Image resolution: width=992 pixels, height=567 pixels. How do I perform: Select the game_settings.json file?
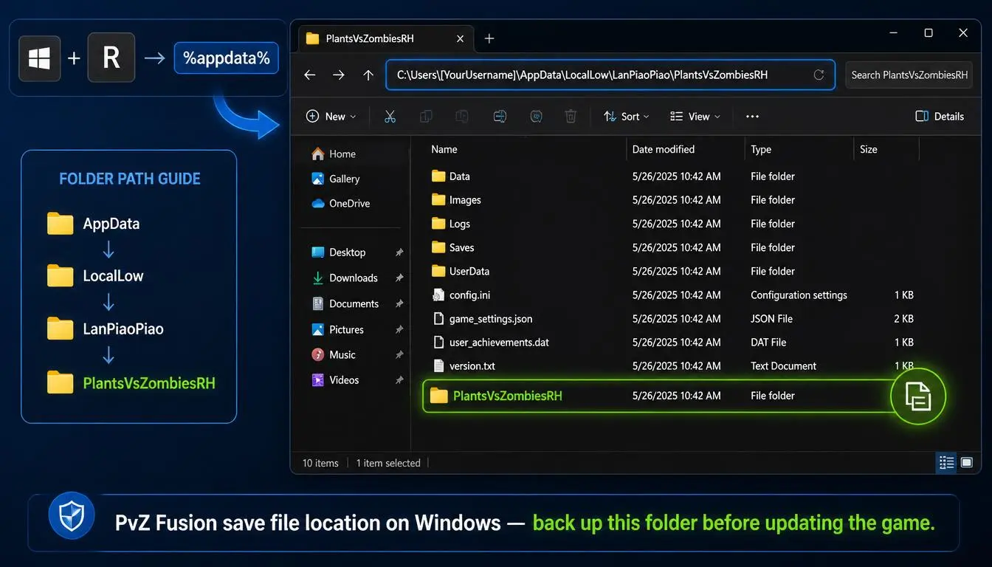(672, 318)
